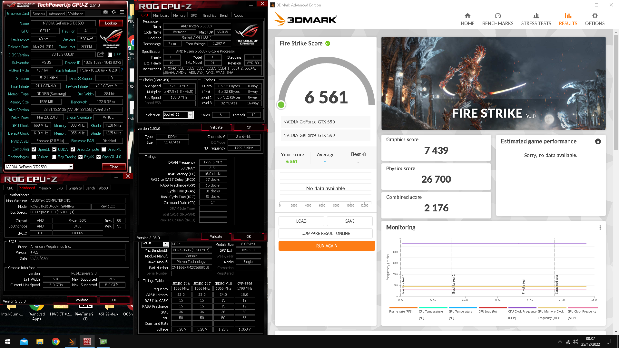Screen dimensions: 619x348
Task: Click COMPARE RESULT ONLINE
Action: click(326, 233)
